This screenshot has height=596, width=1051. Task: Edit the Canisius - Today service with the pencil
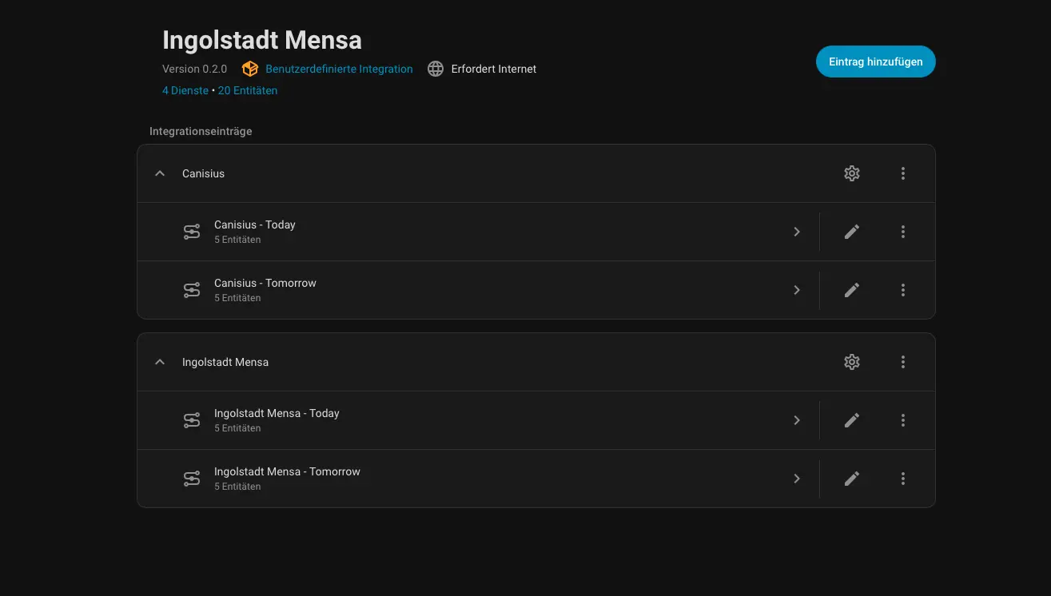coord(851,231)
